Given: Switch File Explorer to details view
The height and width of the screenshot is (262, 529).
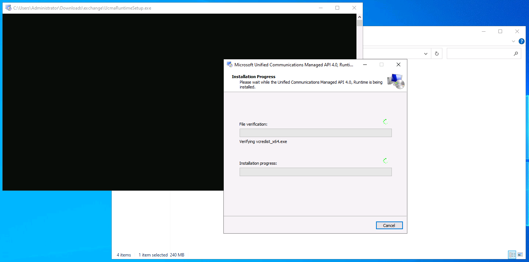Looking at the screenshot, I should (x=512, y=255).
